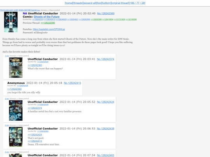Enlarge thumbnail in post No.128242439

[x=16, y=137]
